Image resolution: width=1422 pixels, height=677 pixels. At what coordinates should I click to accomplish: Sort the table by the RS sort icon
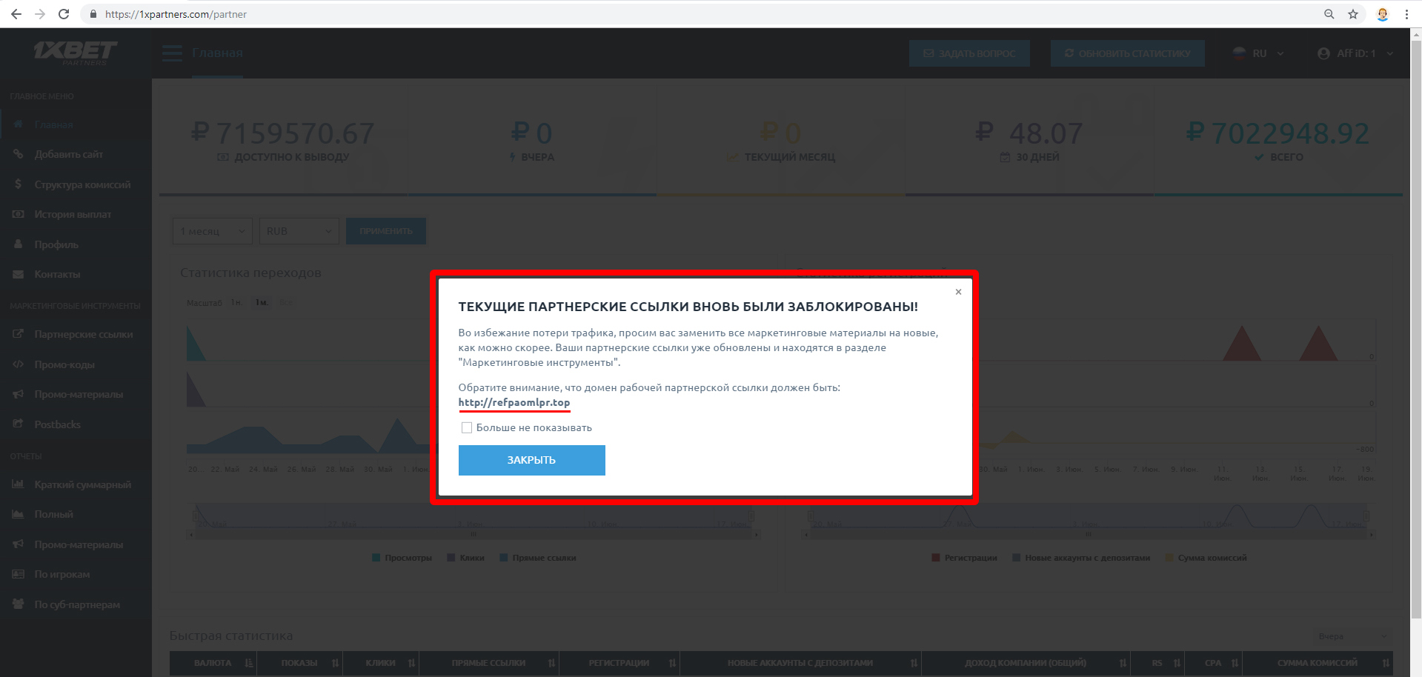tap(1177, 663)
